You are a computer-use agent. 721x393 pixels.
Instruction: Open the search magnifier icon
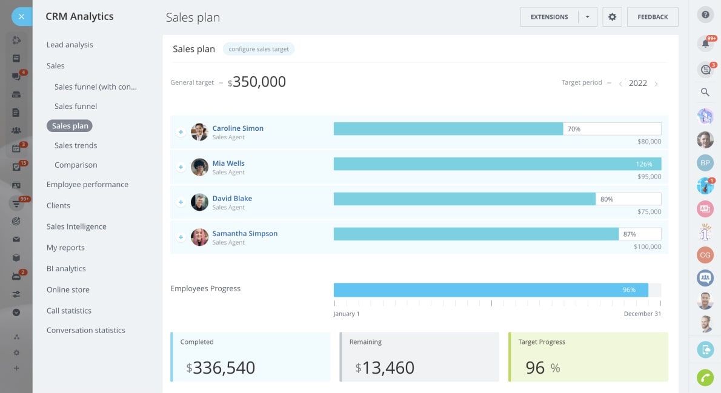[705, 92]
